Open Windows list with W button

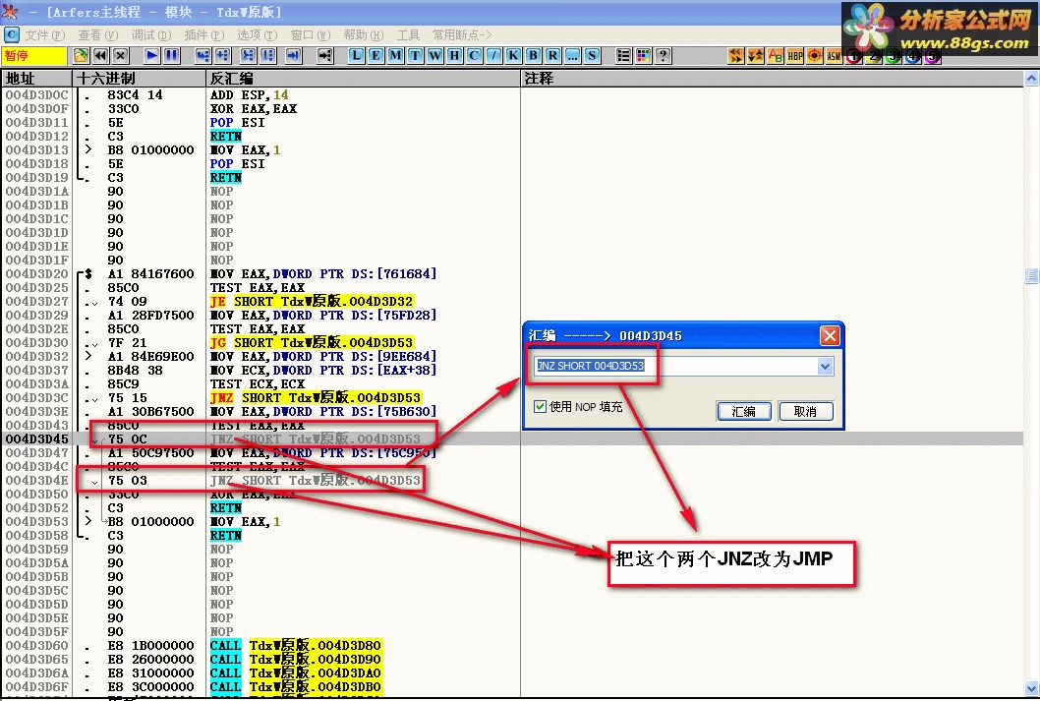[435, 56]
